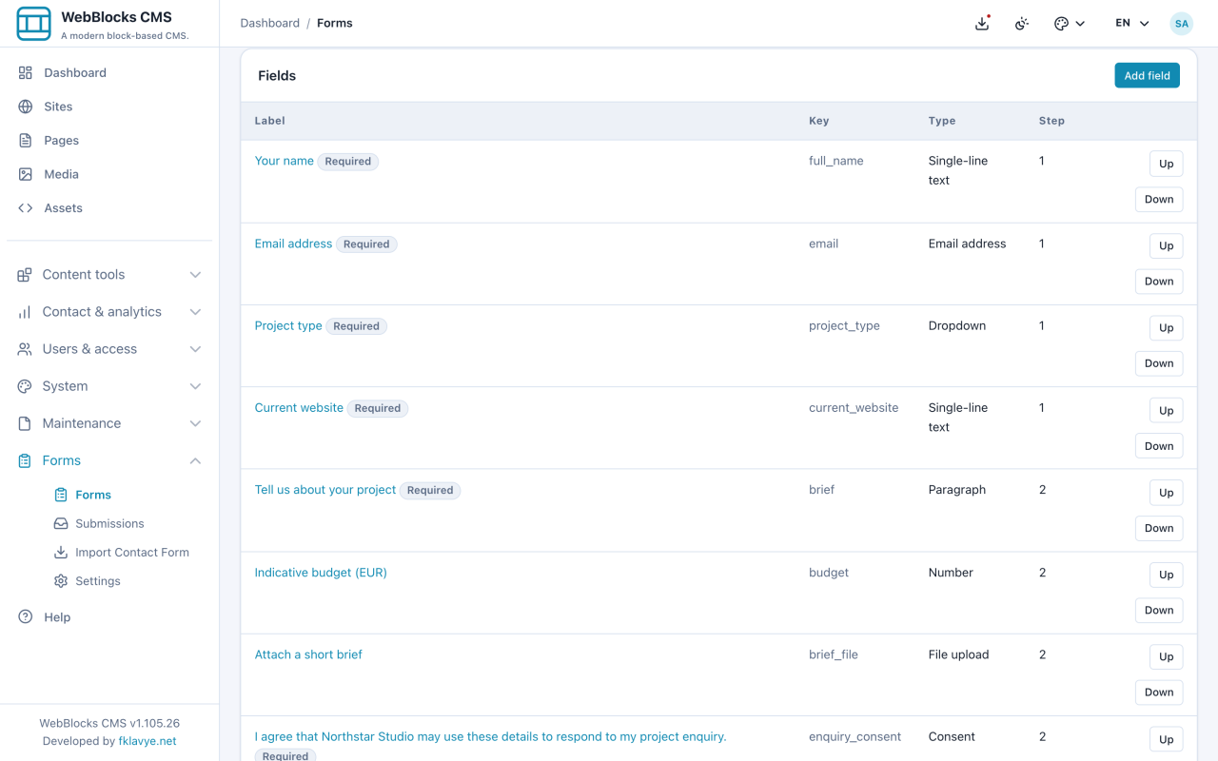Click the brief_file key text
The height and width of the screenshot is (761, 1218).
pos(834,654)
